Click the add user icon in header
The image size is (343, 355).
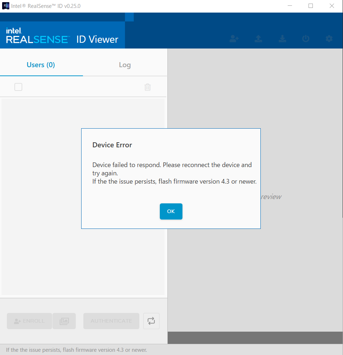coord(234,38)
